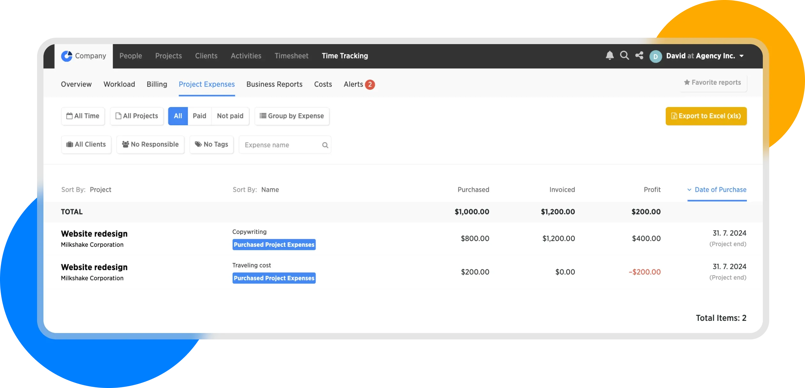Screen dimensions: 805x388
Task: Click the magnifier inside Expense name field
Action: coord(325,145)
